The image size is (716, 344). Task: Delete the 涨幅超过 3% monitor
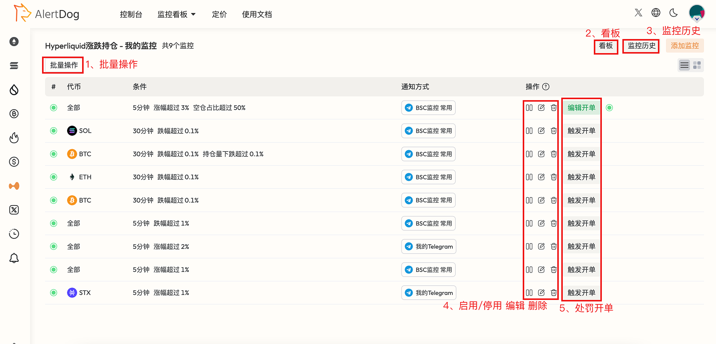tap(554, 108)
